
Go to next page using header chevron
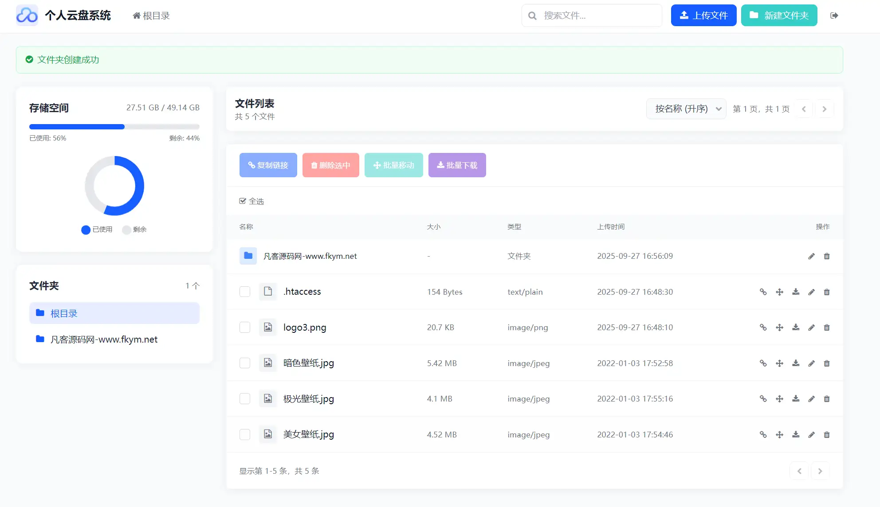824,109
